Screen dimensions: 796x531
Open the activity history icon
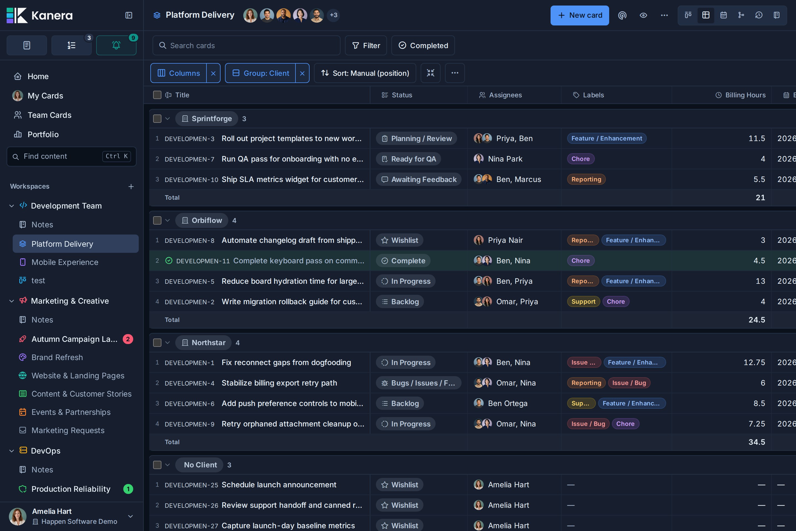(759, 15)
